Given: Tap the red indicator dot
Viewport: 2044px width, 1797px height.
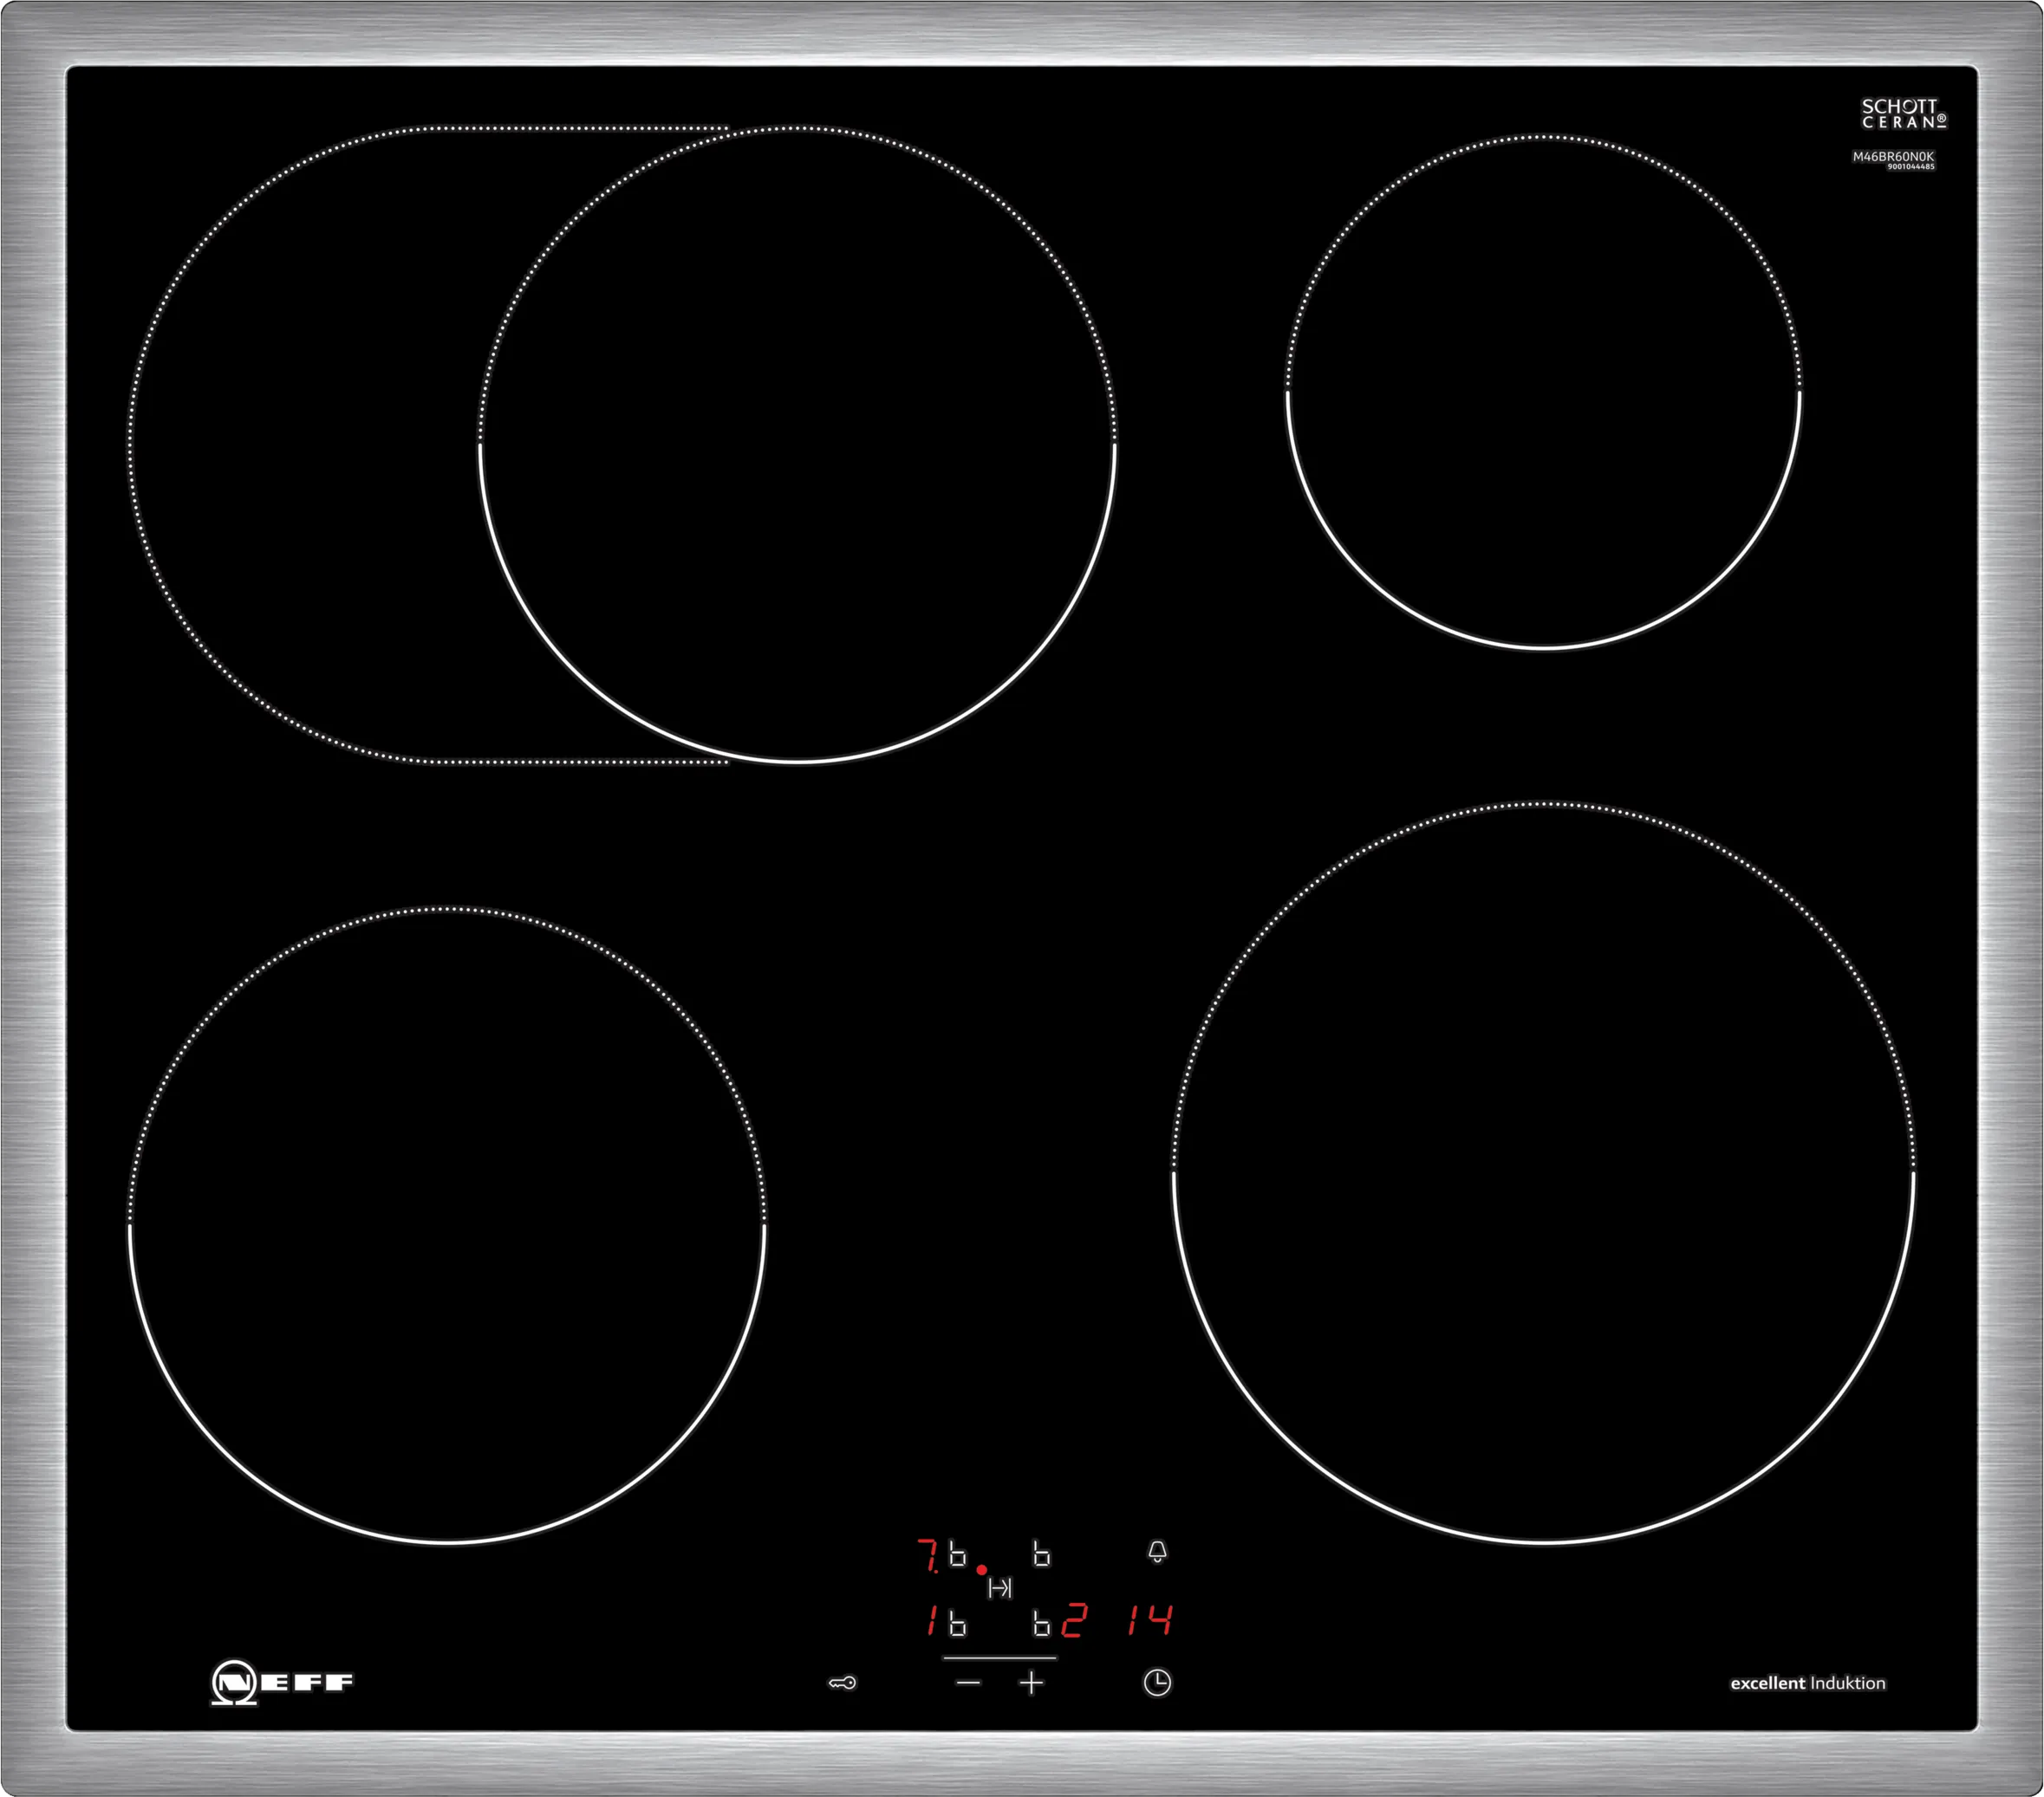Looking at the screenshot, I should pos(982,1570).
